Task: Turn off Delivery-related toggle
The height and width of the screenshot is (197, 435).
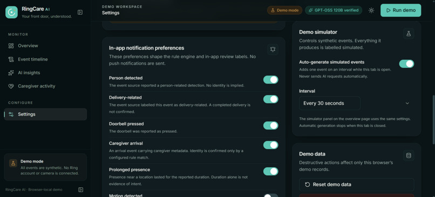Action: [271, 99]
